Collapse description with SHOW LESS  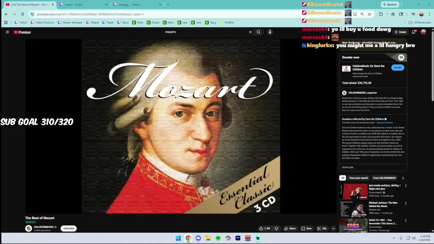tap(348, 167)
